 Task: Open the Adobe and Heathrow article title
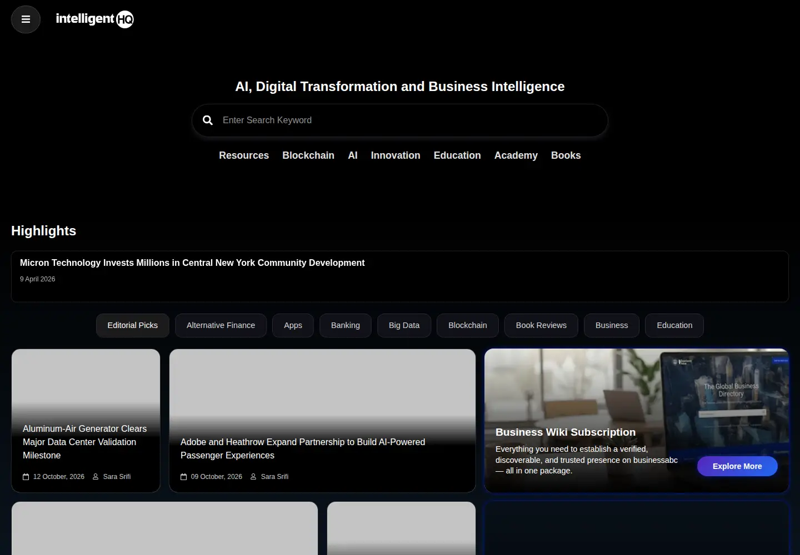(x=303, y=448)
